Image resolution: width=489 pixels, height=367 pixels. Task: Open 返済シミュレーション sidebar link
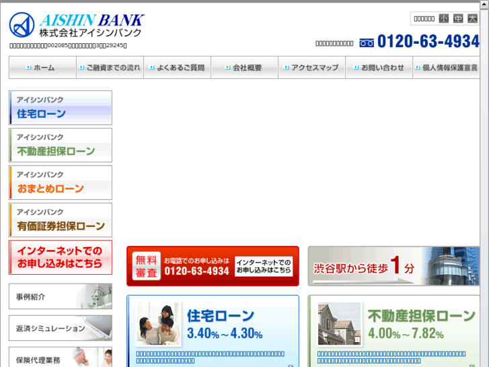(x=61, y=328)
